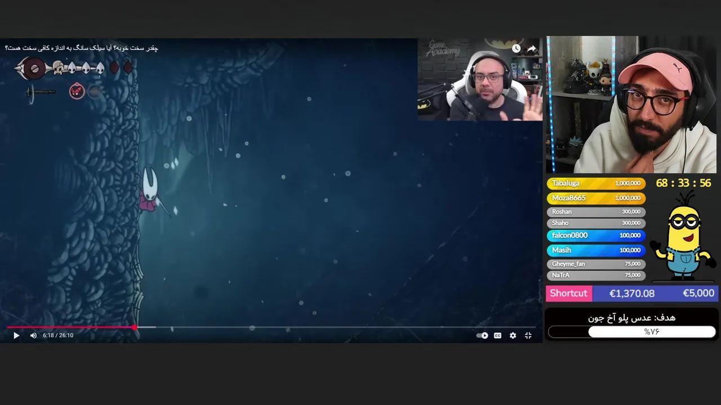Image resolution: width=721 pixels, height=405 pixels.
Task: Select falcon0800 donor row
Action: coord(596,236)
